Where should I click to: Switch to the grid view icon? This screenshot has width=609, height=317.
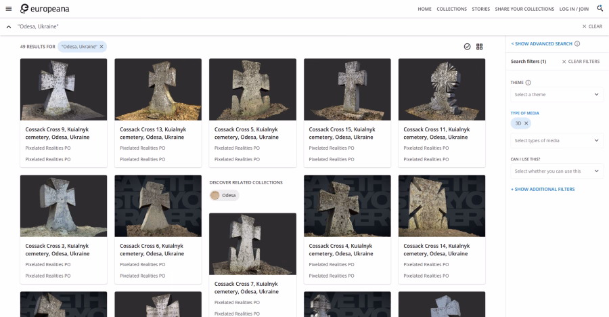480,47
